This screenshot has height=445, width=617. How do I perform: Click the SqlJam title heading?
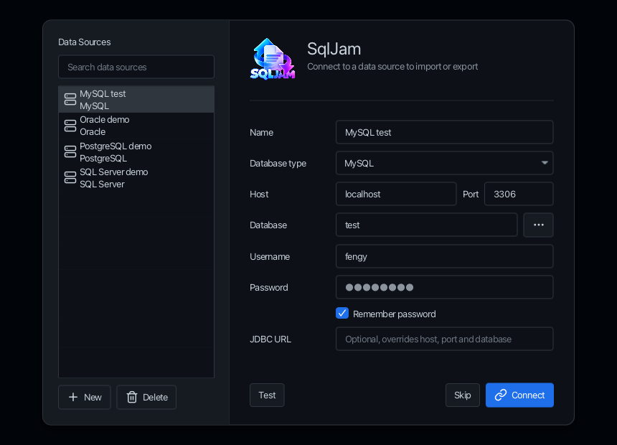[334, 49]
